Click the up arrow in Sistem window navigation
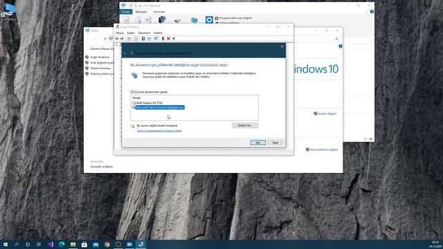Image resolution: width=443 pixels, height=249 pixels. (x=105, y=39)
